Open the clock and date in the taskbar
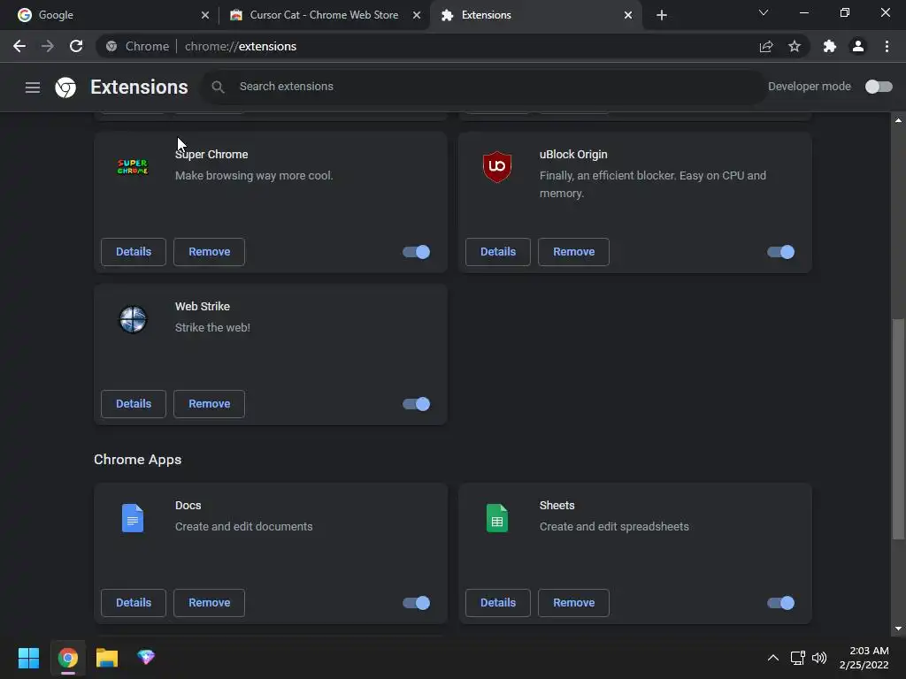This screenshot has height=679, width=906. pos(864,658)
